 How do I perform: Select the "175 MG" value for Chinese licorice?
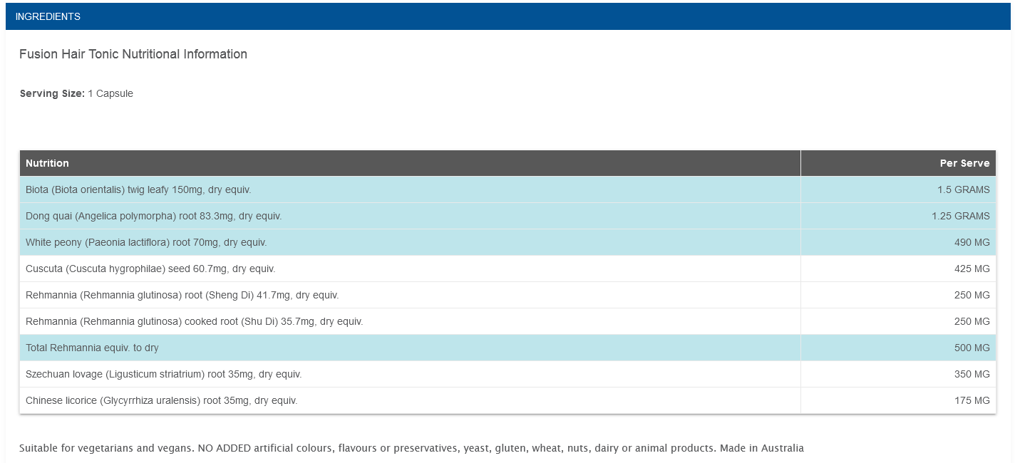pos(972,400)
